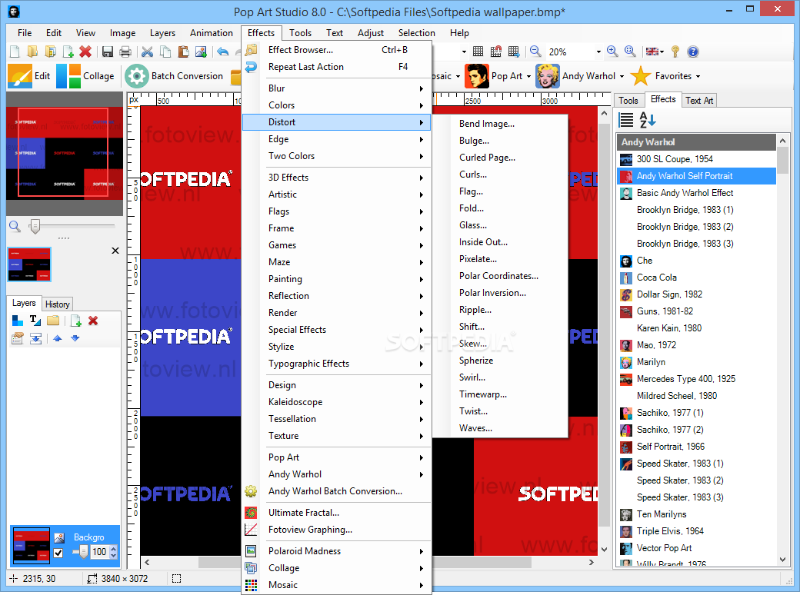This screenshot has height=595, width=800.
Task: Click the Zoom in magnifier icon
Action: click(x=612, y=52)
